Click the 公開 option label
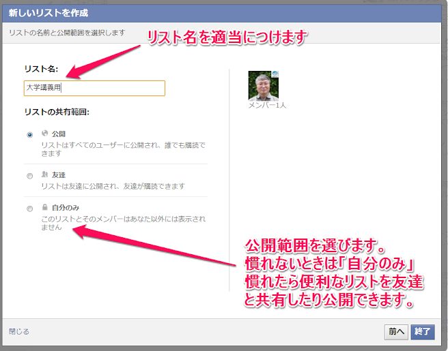 point(59,134)
